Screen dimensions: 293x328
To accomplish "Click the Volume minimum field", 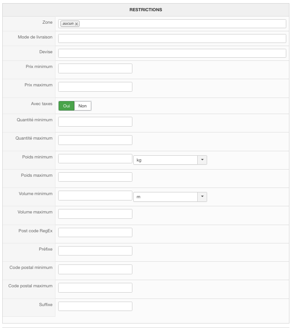I will coord(95,196).
